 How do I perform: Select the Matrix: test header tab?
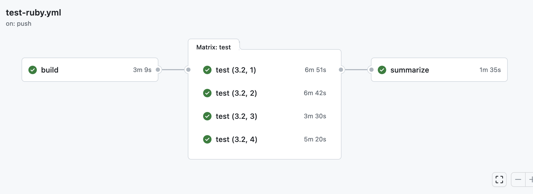pyautogui.click(x=213, y=47)
